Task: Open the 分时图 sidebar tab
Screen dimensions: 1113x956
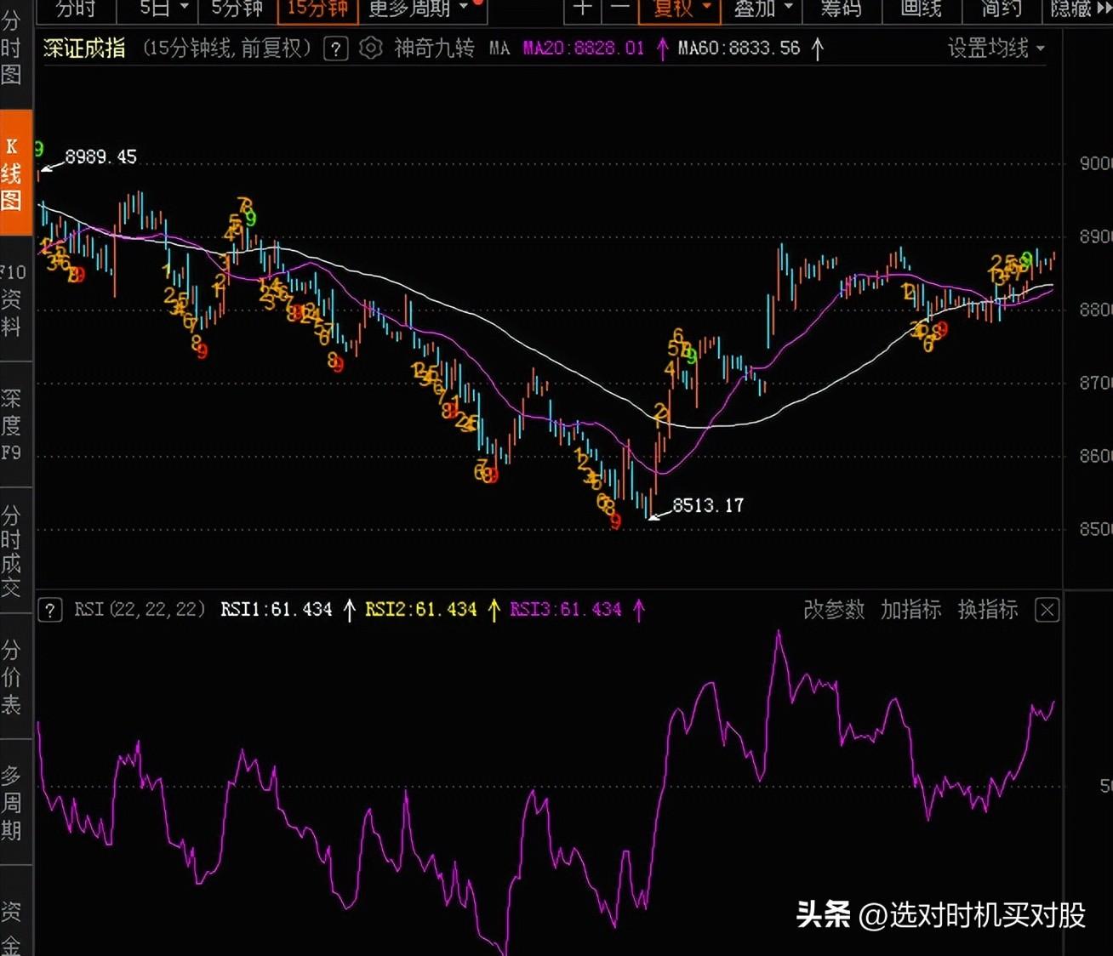Action: coord(11,48)
